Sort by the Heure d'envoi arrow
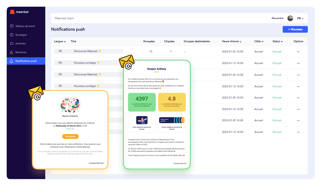 [240, 42]
